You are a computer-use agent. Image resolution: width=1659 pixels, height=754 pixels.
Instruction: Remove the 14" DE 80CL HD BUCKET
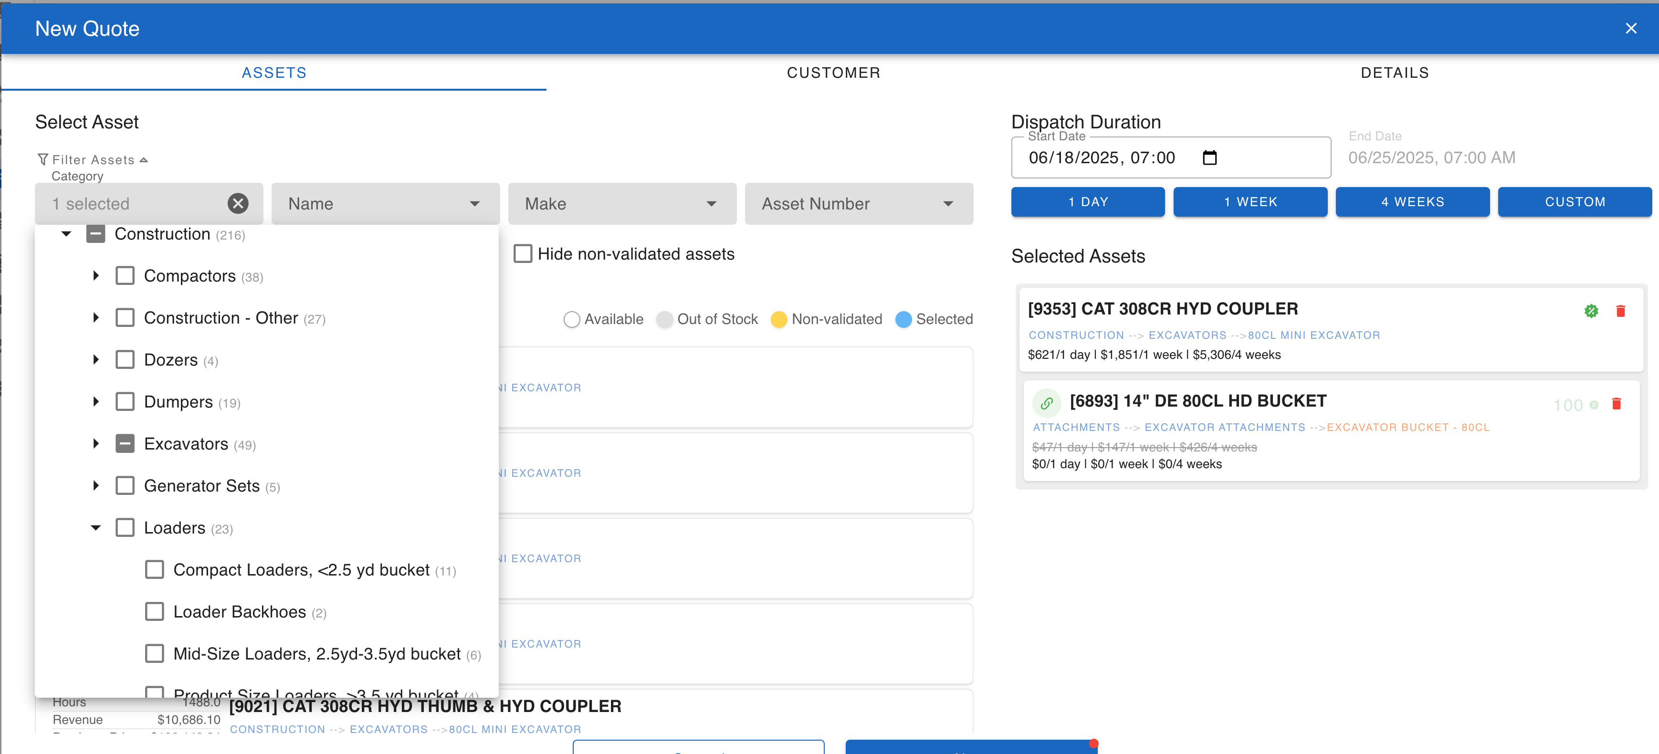(1616, 404)
